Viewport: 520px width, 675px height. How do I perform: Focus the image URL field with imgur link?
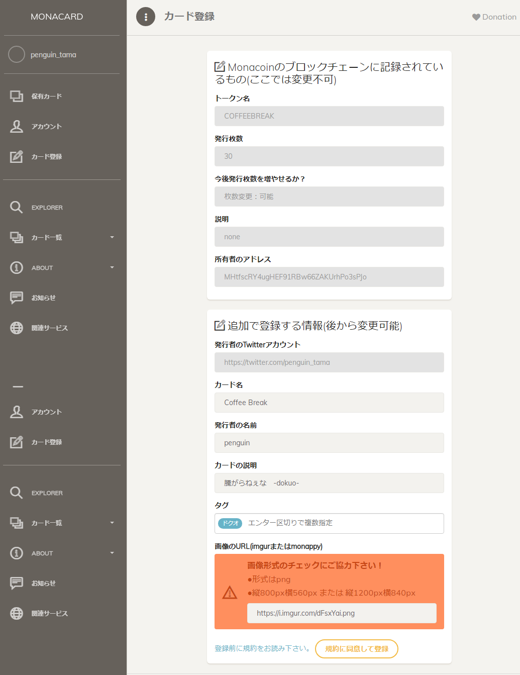[342, 613]
